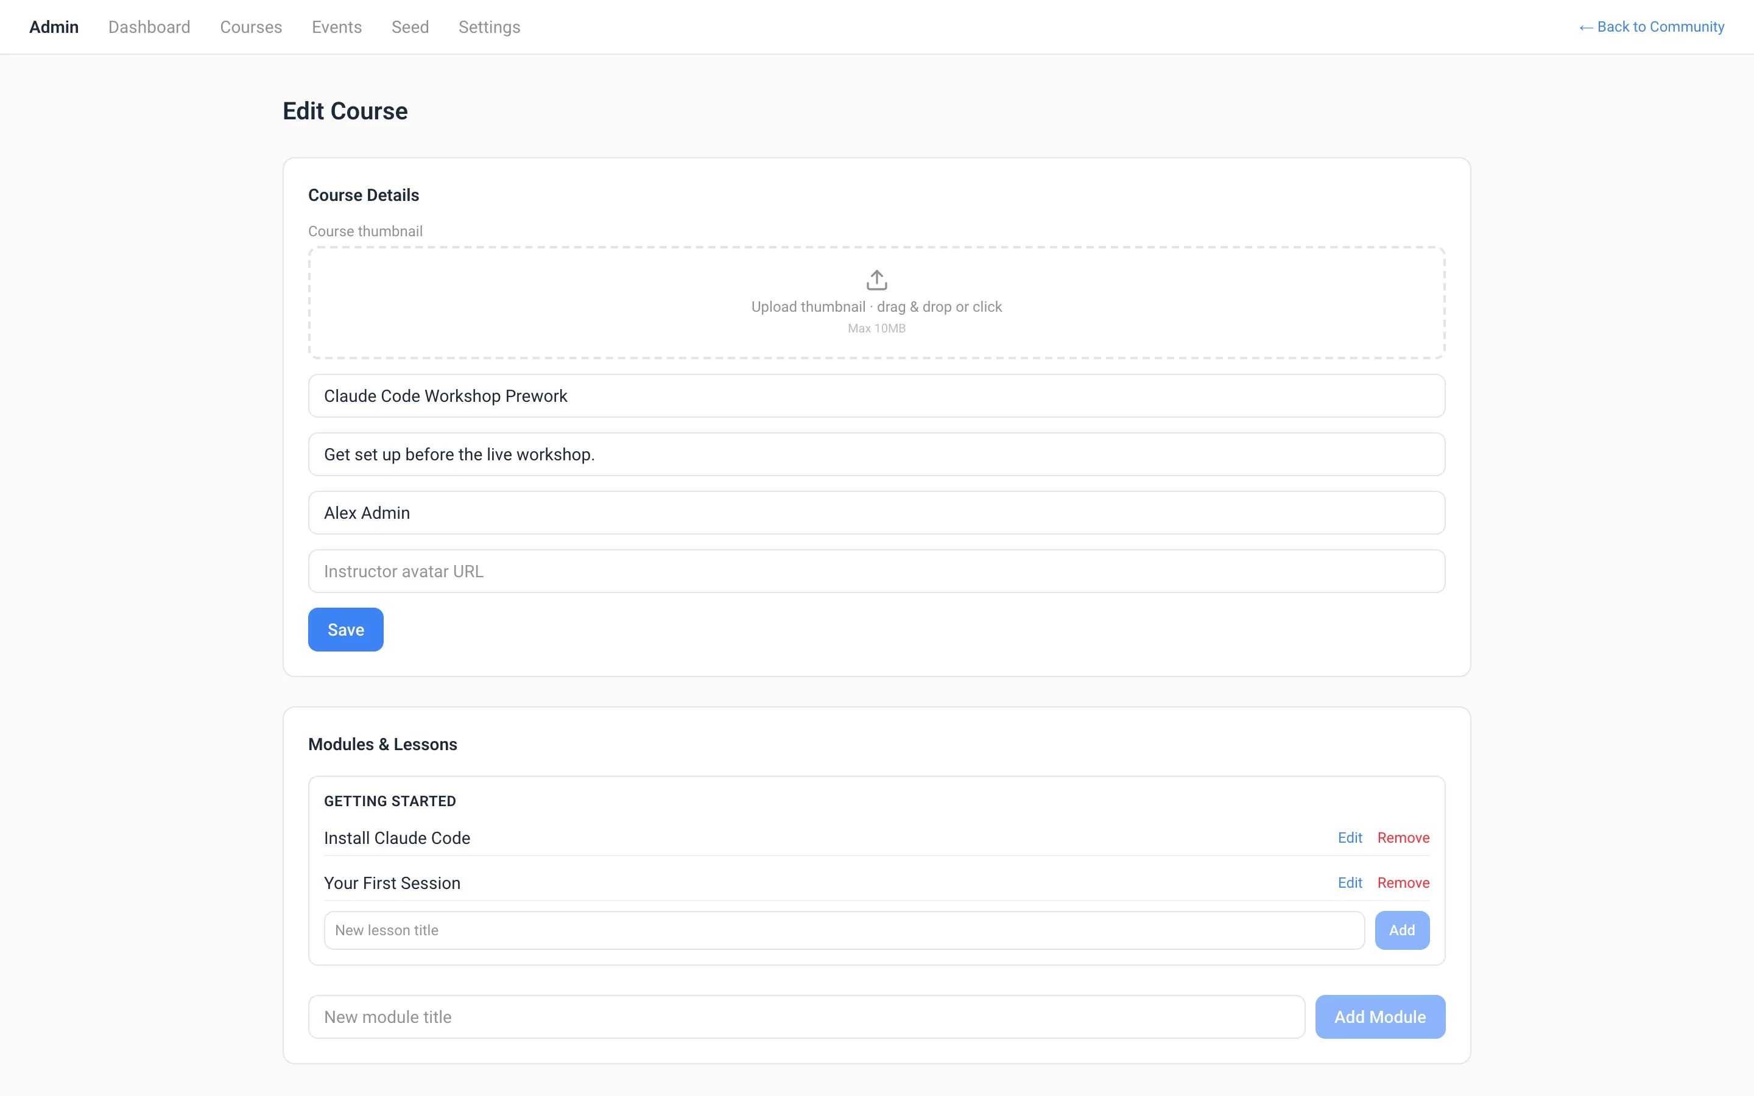Switch to the Seed nav item
The height and width of the screenshot is (1096, 1754).
410,27
